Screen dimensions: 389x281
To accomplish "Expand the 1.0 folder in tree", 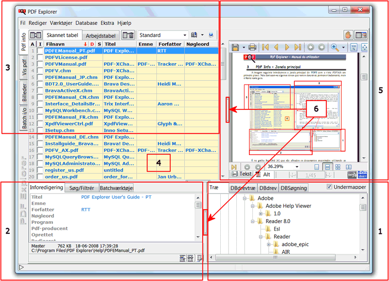I will (261, 213).
